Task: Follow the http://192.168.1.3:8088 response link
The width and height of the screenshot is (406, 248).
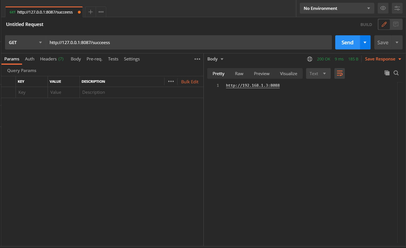Action: click(x=253, y=85)
